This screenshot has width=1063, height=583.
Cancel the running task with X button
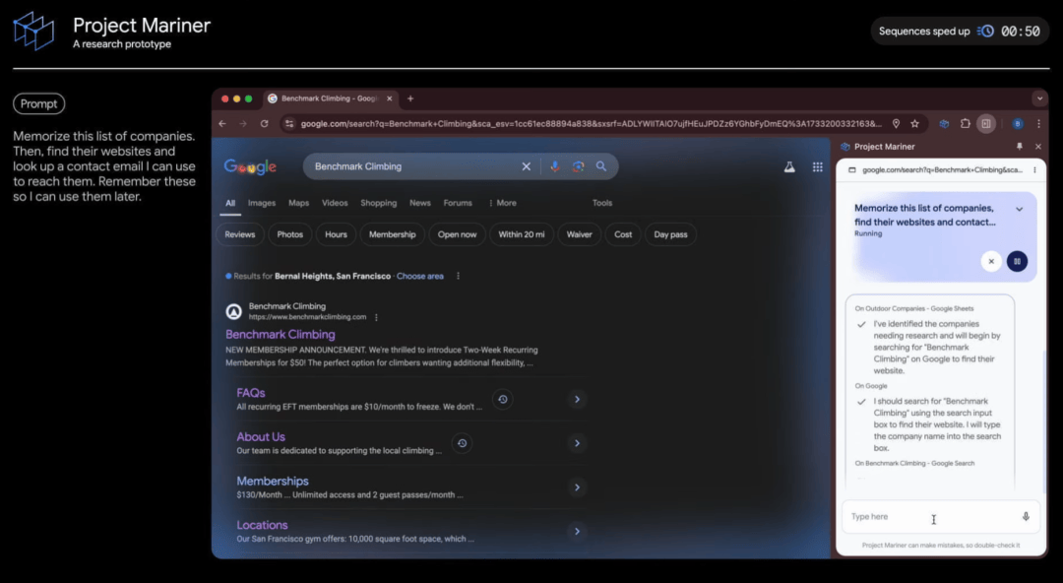pos(991,261)
